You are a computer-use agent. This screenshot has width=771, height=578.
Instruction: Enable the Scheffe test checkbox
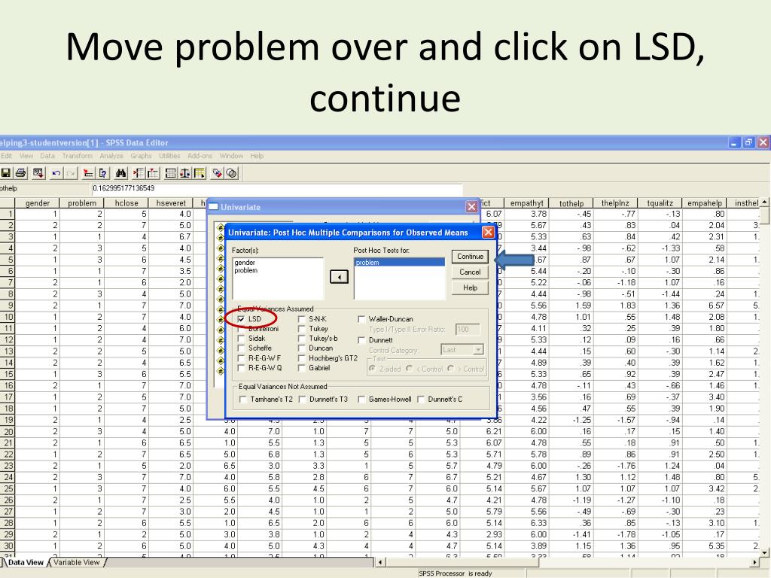[242, 348]
